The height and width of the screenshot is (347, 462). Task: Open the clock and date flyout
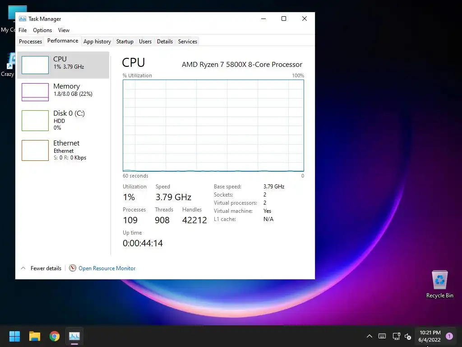[x=430, y=336]
